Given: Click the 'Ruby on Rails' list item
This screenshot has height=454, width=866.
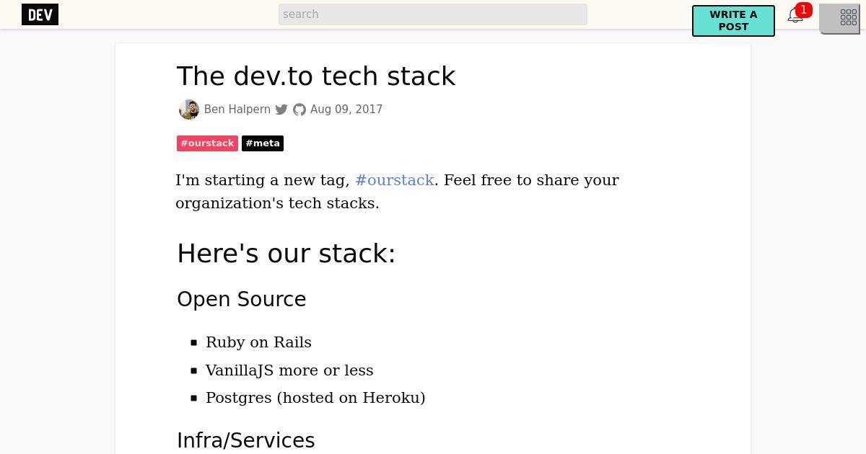Looking at the screenshot, I should point(258,342).
